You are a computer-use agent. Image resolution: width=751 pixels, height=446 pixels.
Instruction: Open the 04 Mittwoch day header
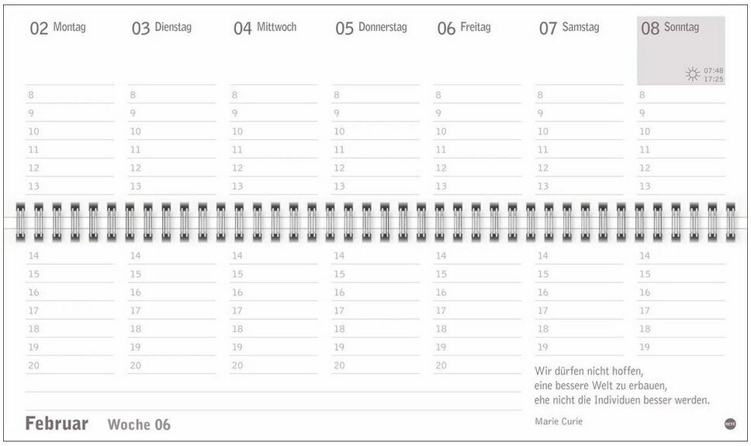pos(265,29)
